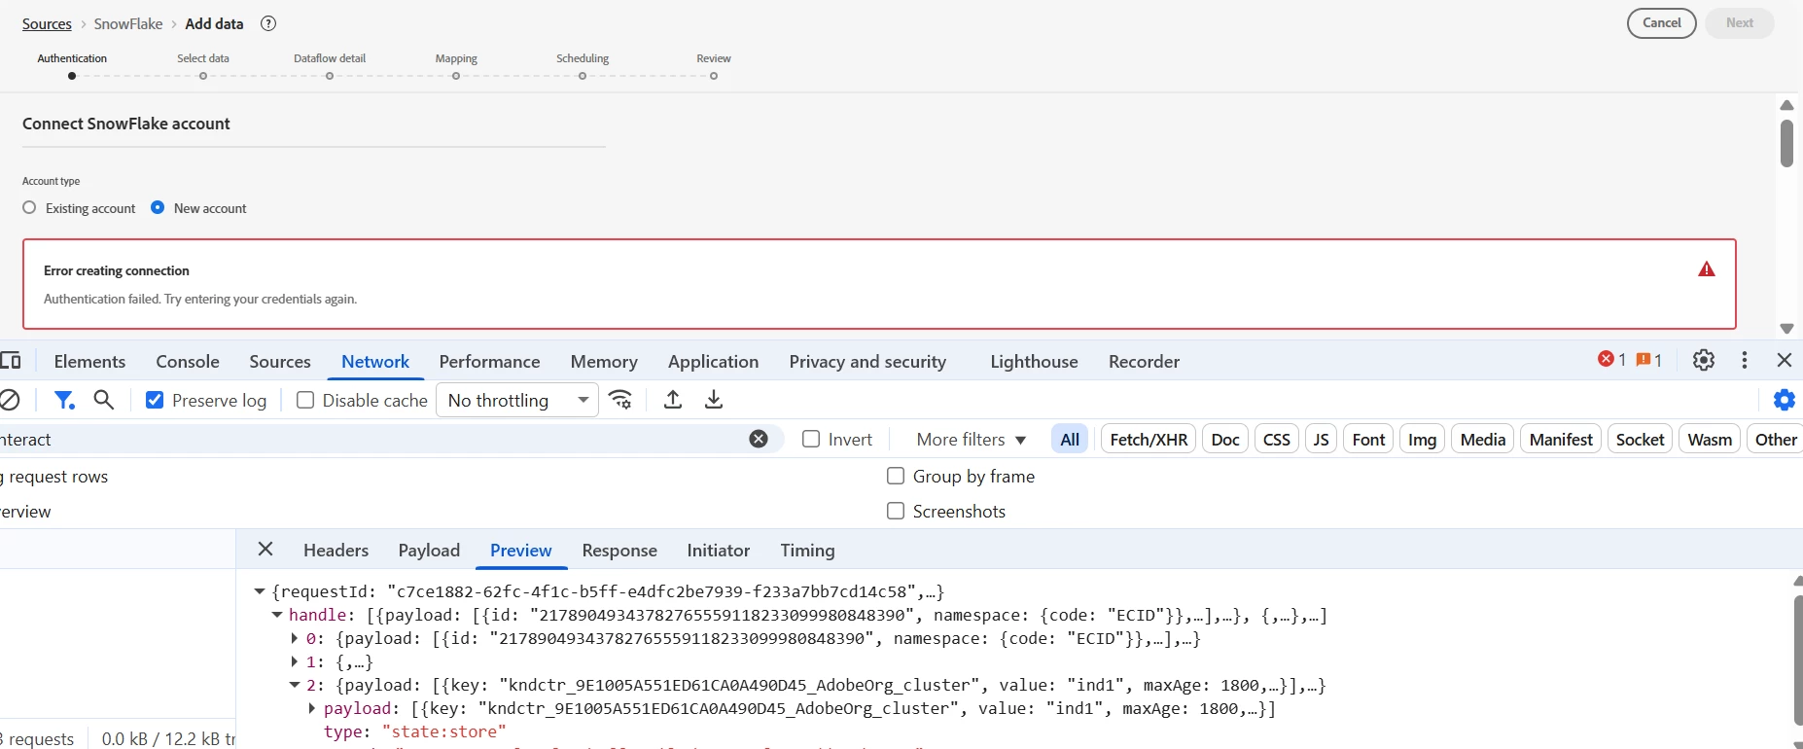Open DevTools three-dot customize menu

(x=1745, y=360)
